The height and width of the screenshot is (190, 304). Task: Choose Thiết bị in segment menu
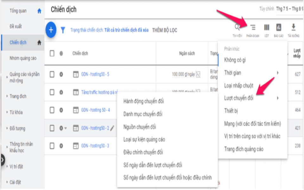coord(231,111)
